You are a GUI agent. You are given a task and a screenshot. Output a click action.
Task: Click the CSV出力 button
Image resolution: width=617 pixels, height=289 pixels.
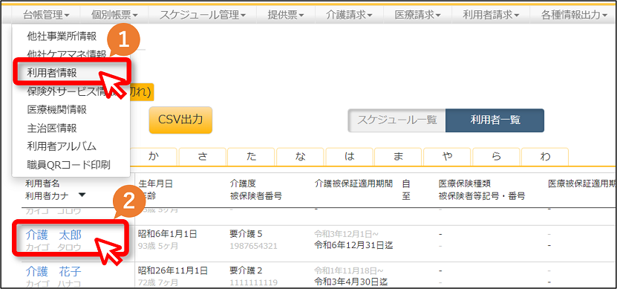click(180, 120)
